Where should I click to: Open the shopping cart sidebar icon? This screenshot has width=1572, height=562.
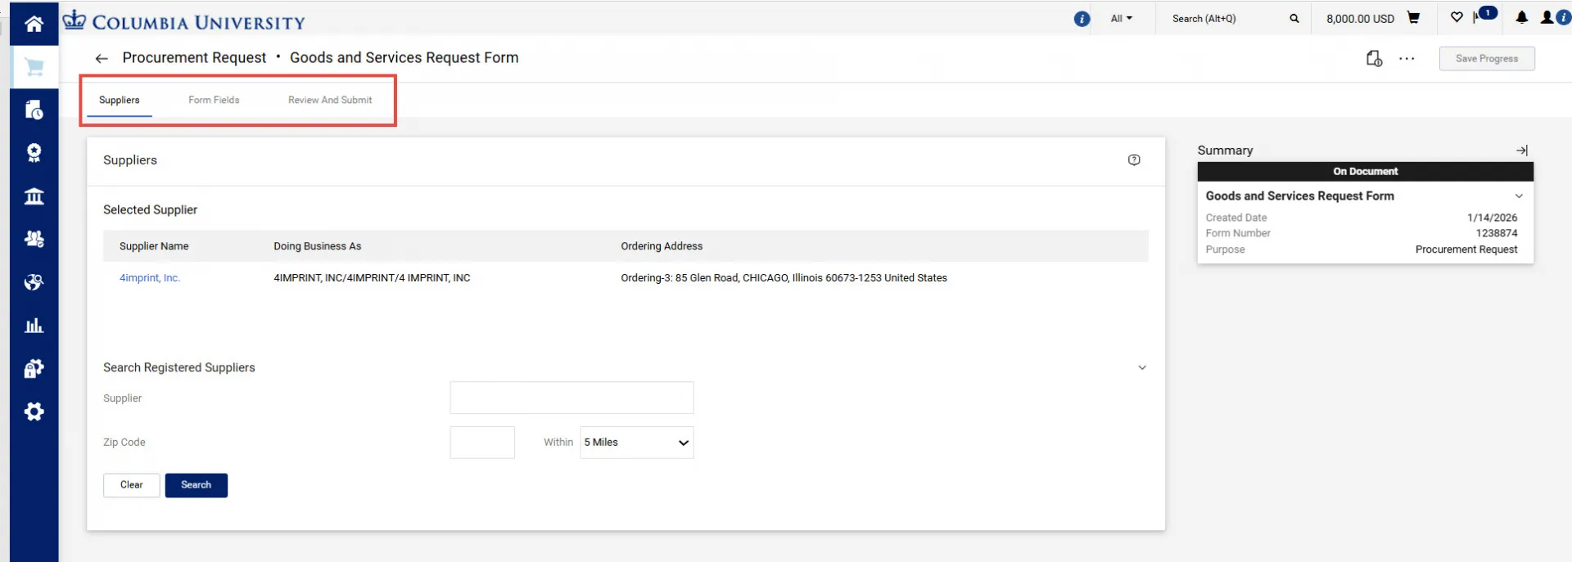click(34, 66)
